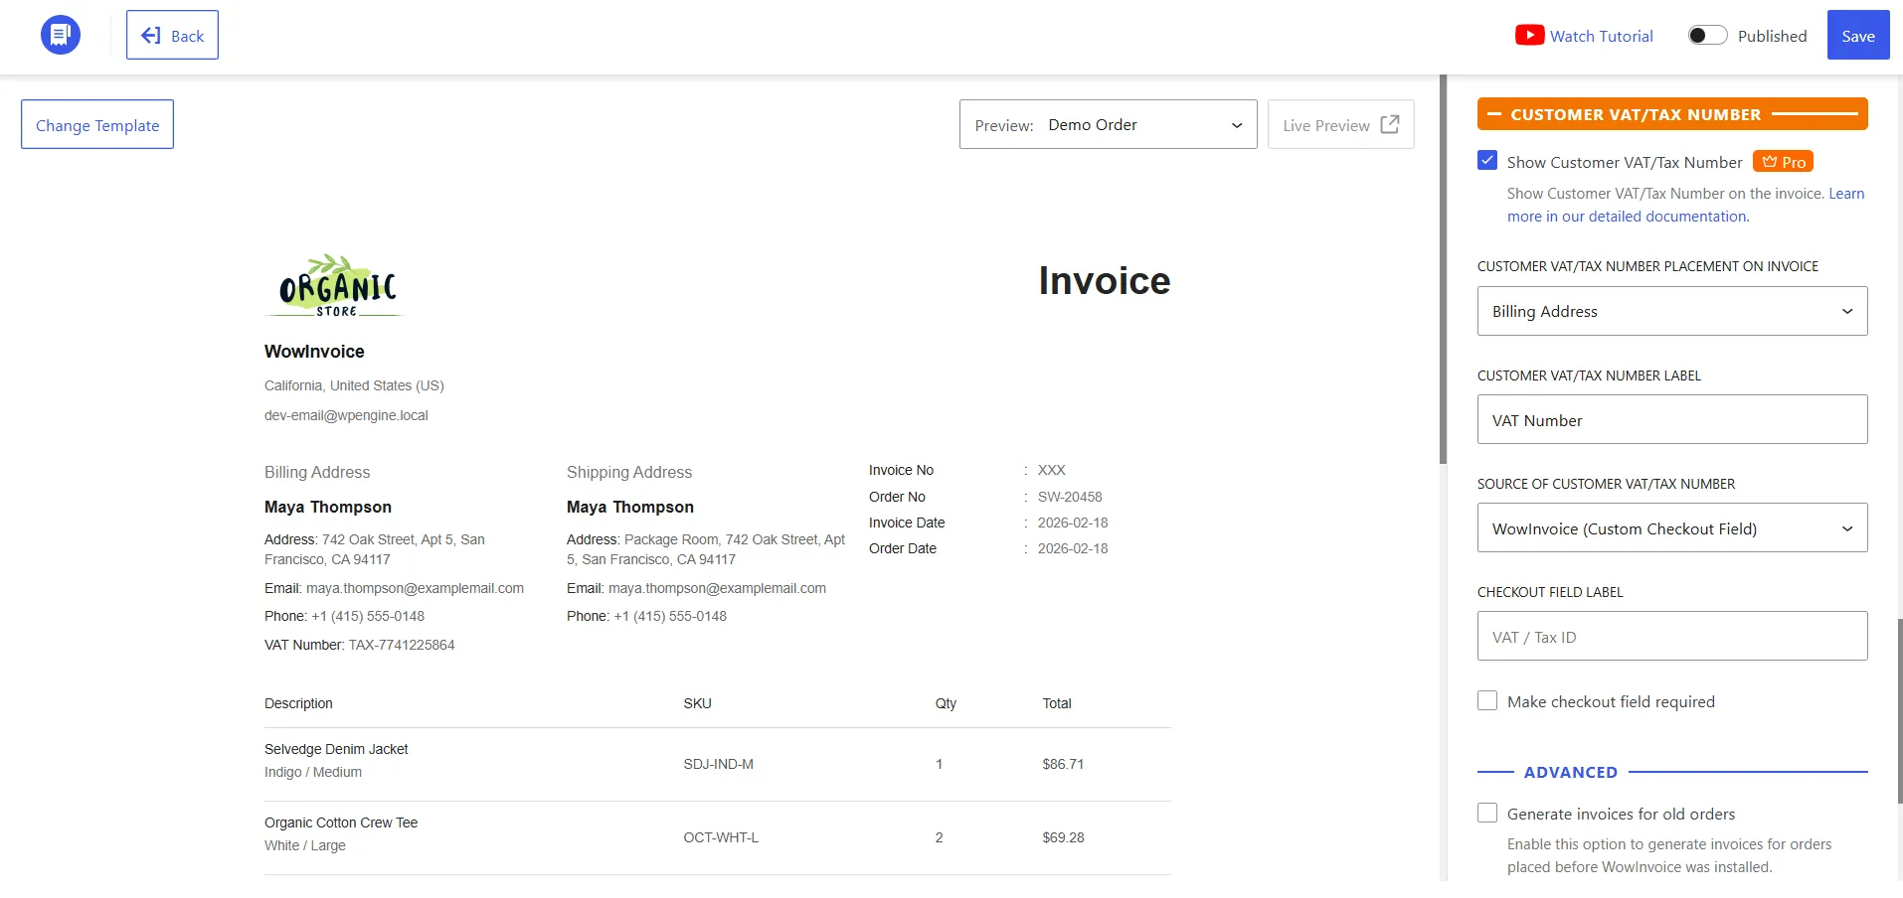This screenshot has width=1903, height=898.
Task: Click the billing email maya.thompson@examplemail.com
Action: tap(415, 588)
